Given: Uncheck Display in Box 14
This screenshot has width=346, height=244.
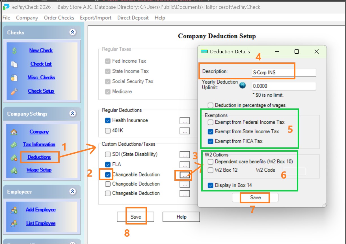Looking at the screenshot, I should point(210,186).
